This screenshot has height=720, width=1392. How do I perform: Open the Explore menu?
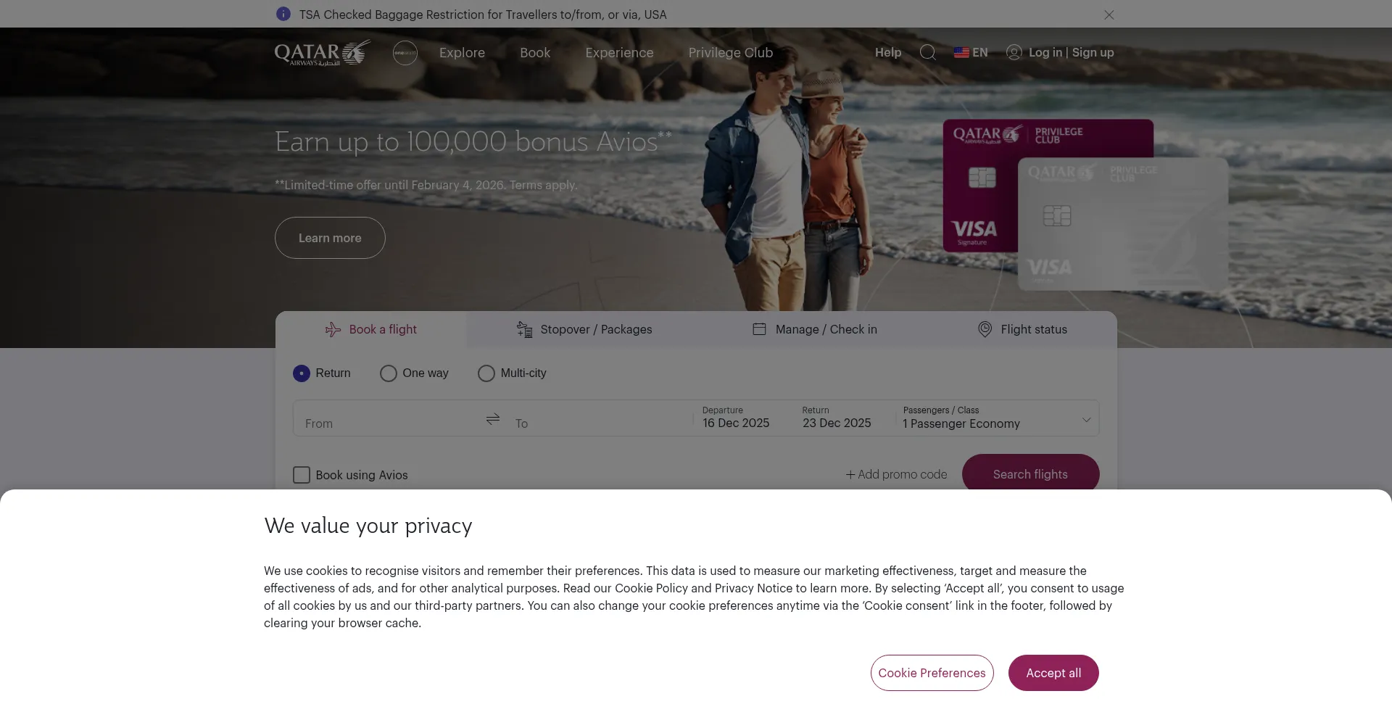tap(461, 52)
